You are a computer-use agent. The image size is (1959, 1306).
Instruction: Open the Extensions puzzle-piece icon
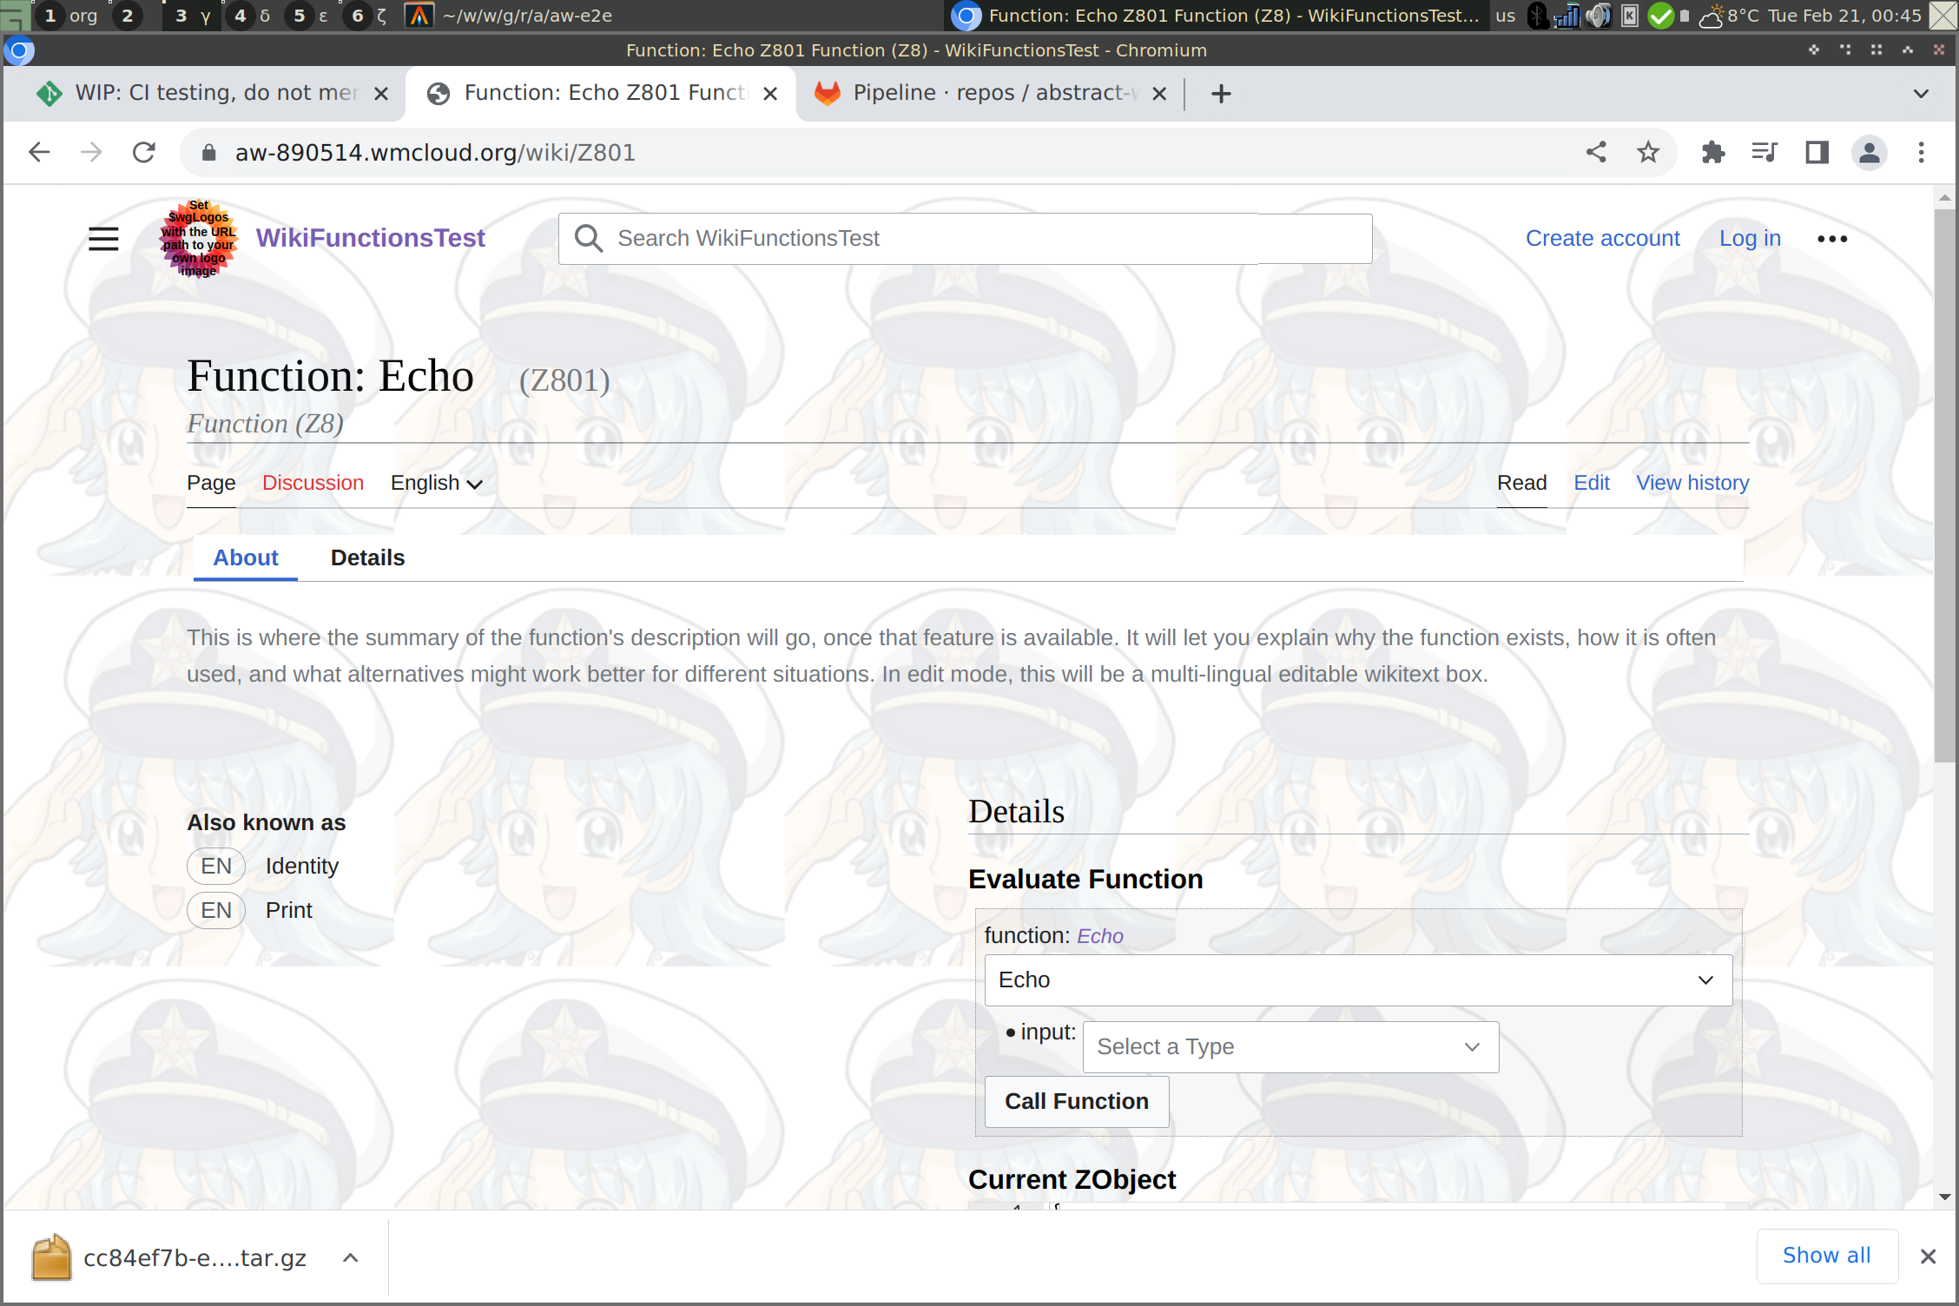tap(1713, 153)
